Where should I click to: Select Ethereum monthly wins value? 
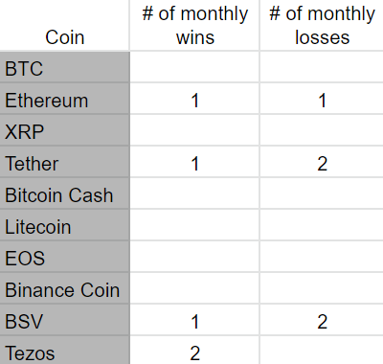coord(194,99)
